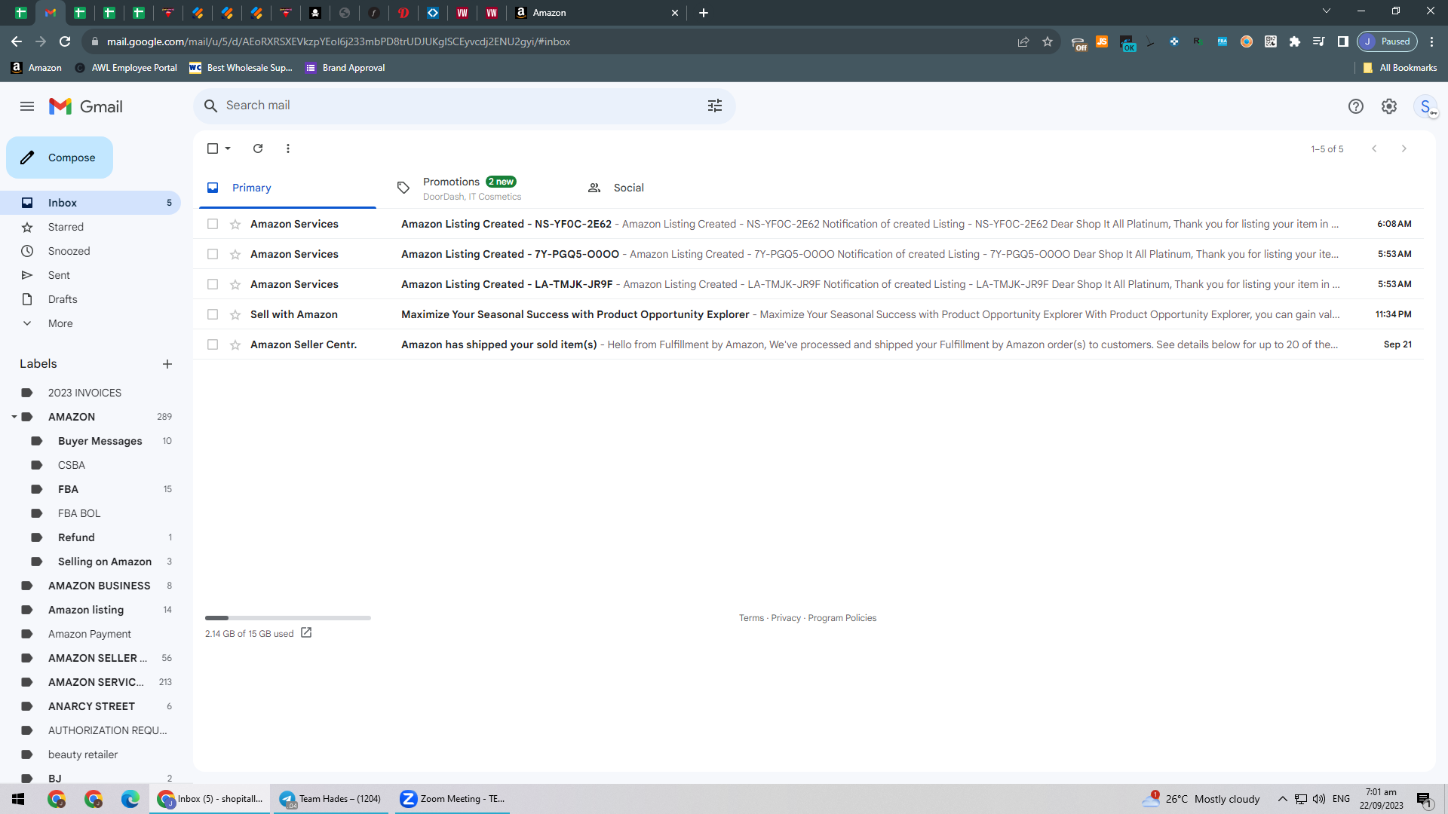Select the Amazon Seller Central email checkbox
1448x814 pixels.
coord(213,344)
